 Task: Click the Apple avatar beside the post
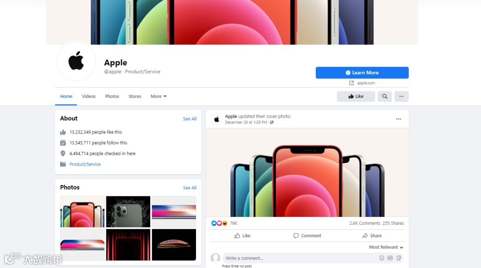pyautogui.click(x=216, y=119)
